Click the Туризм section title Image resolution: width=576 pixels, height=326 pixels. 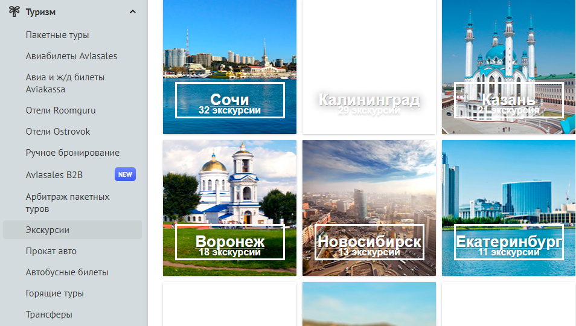click(40, 12)
